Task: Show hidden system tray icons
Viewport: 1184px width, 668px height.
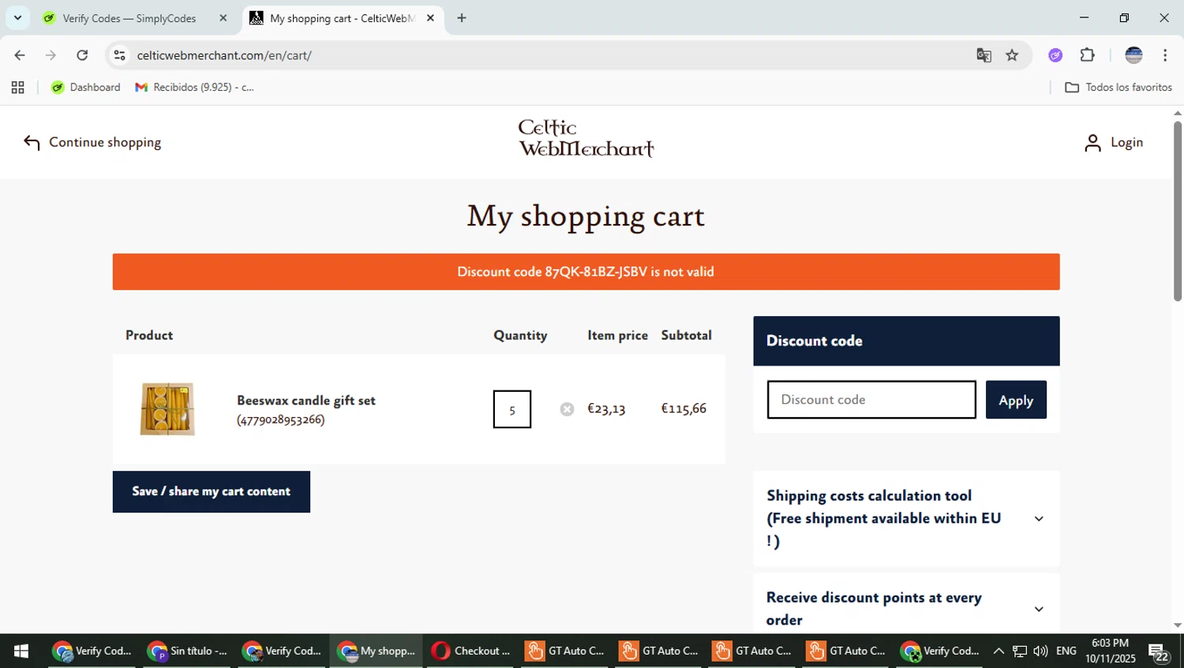Action: point(999,651)
